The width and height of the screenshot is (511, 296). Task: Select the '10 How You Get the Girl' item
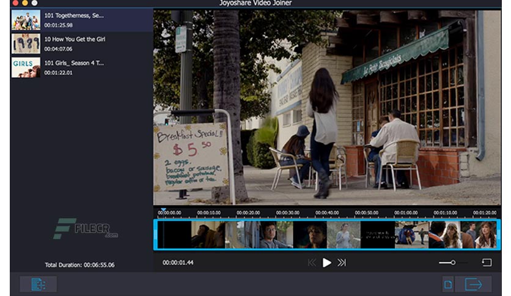click(x=81, y=43)
